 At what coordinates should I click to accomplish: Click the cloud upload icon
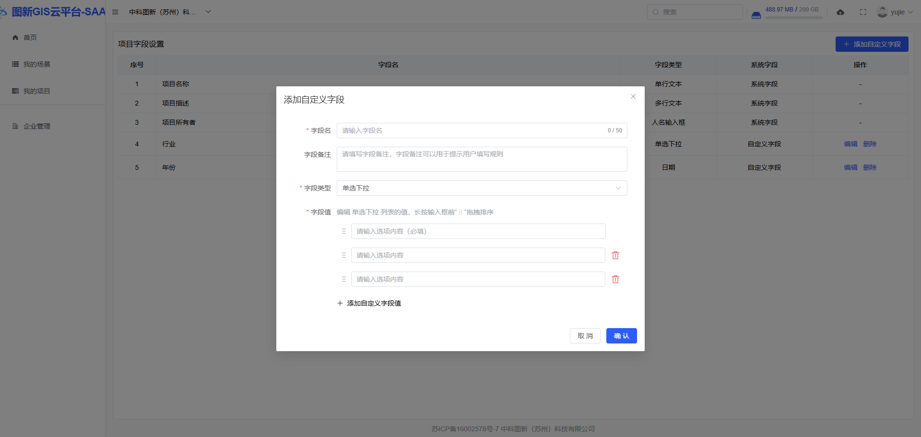(840, 12)
